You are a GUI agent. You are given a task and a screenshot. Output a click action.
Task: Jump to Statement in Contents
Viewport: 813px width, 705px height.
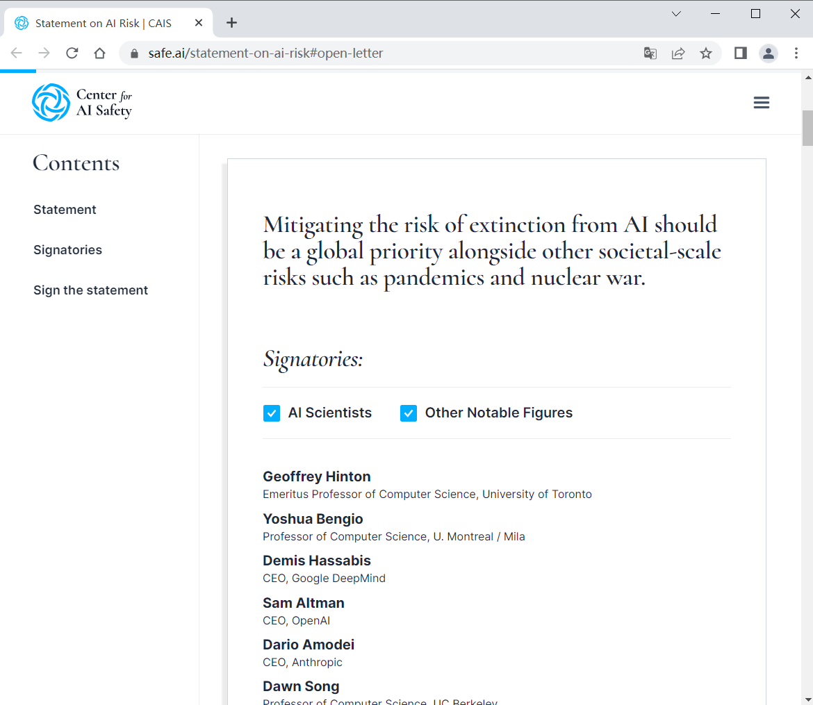click(x=65, y=210)
